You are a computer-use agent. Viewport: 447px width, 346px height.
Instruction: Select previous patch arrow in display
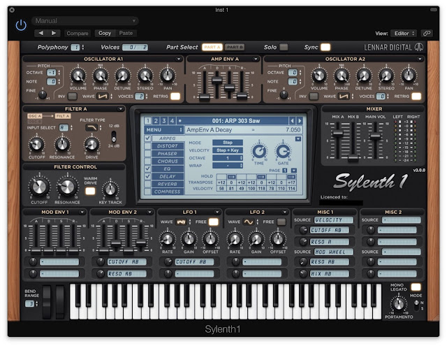[x=292, y=121]
